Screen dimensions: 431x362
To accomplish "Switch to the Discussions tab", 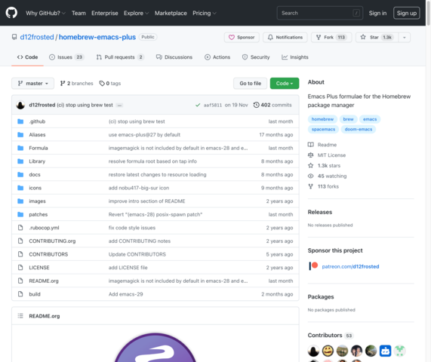I will click(x=174, y=57).
